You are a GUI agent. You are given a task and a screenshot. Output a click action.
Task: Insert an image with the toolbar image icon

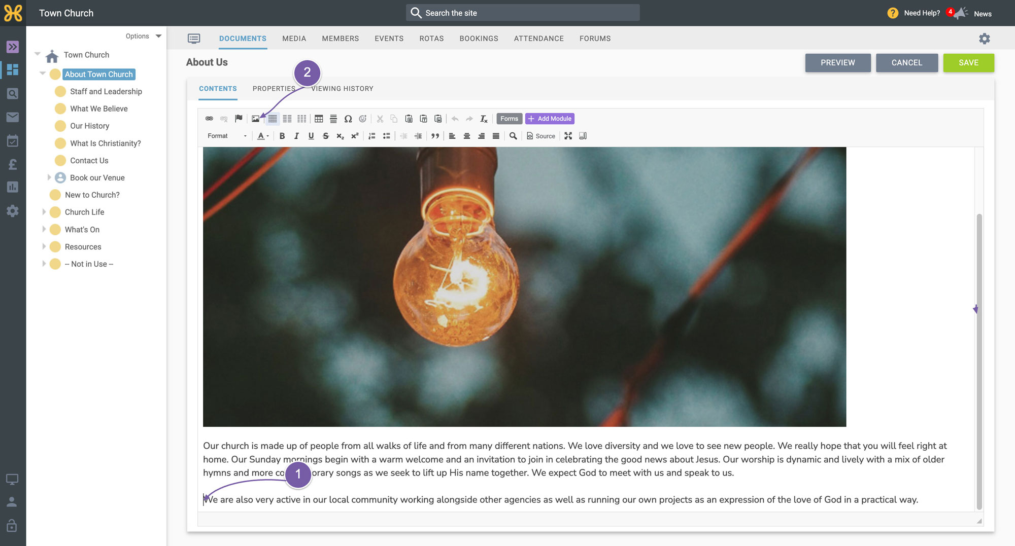click(x=255, y=119)
